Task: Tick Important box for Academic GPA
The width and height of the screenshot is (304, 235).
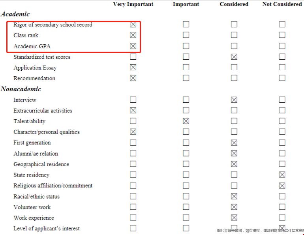Action: (186, 46)
